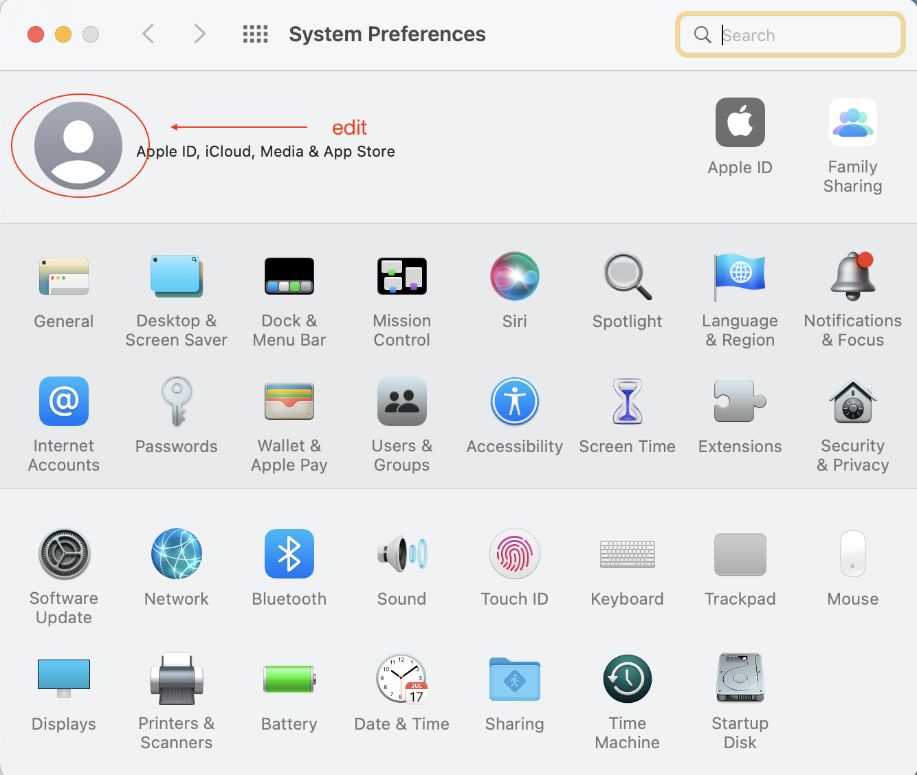Image resolution: width=917 pixels, height=775 pixels.
Task: Open Security & Privacy pane
Action: pos(853,401)
